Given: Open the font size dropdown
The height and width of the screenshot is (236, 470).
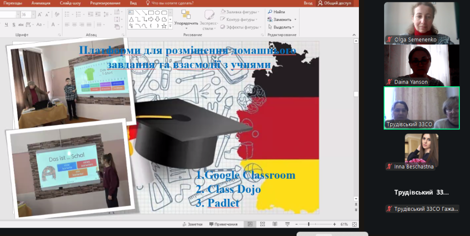Looking at the screenshot, I should [x=33, y=15].
